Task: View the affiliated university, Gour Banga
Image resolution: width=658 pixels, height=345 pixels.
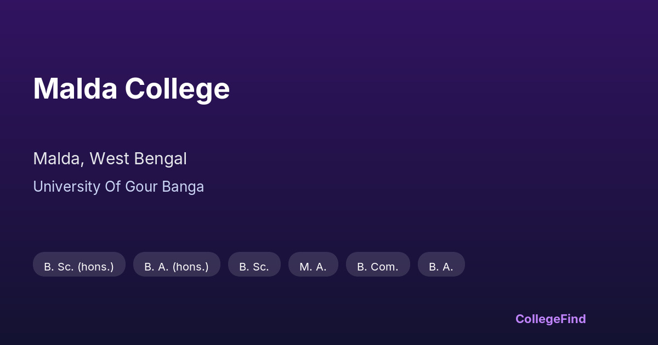Action: 118,187
